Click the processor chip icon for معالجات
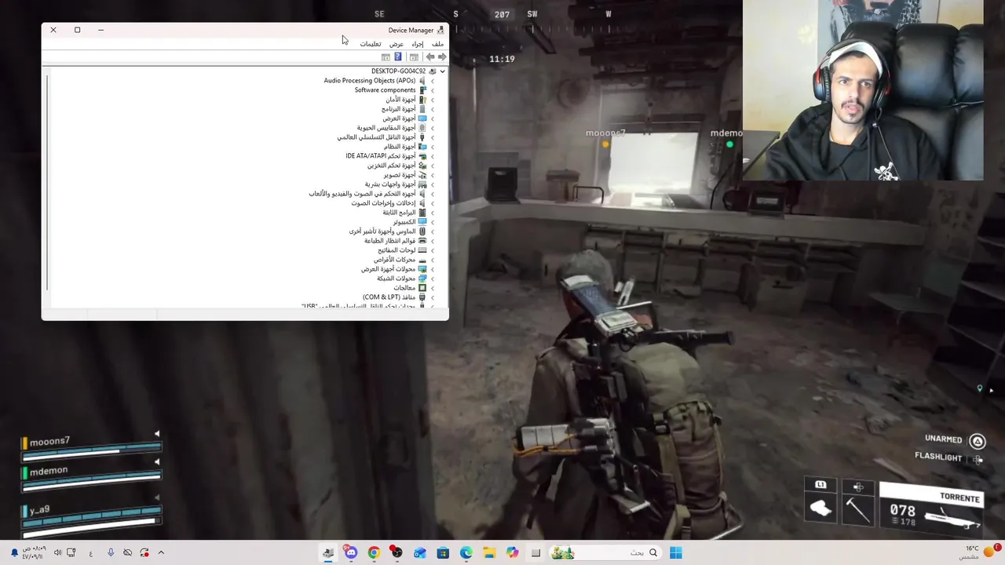Screen dimensions: 1005x565 click(x=422, y=288)
